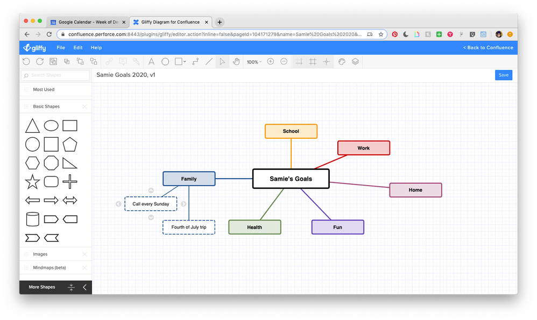Open the File menu
The height and width of the screenshot is (320, 537).
coord(60,47)
